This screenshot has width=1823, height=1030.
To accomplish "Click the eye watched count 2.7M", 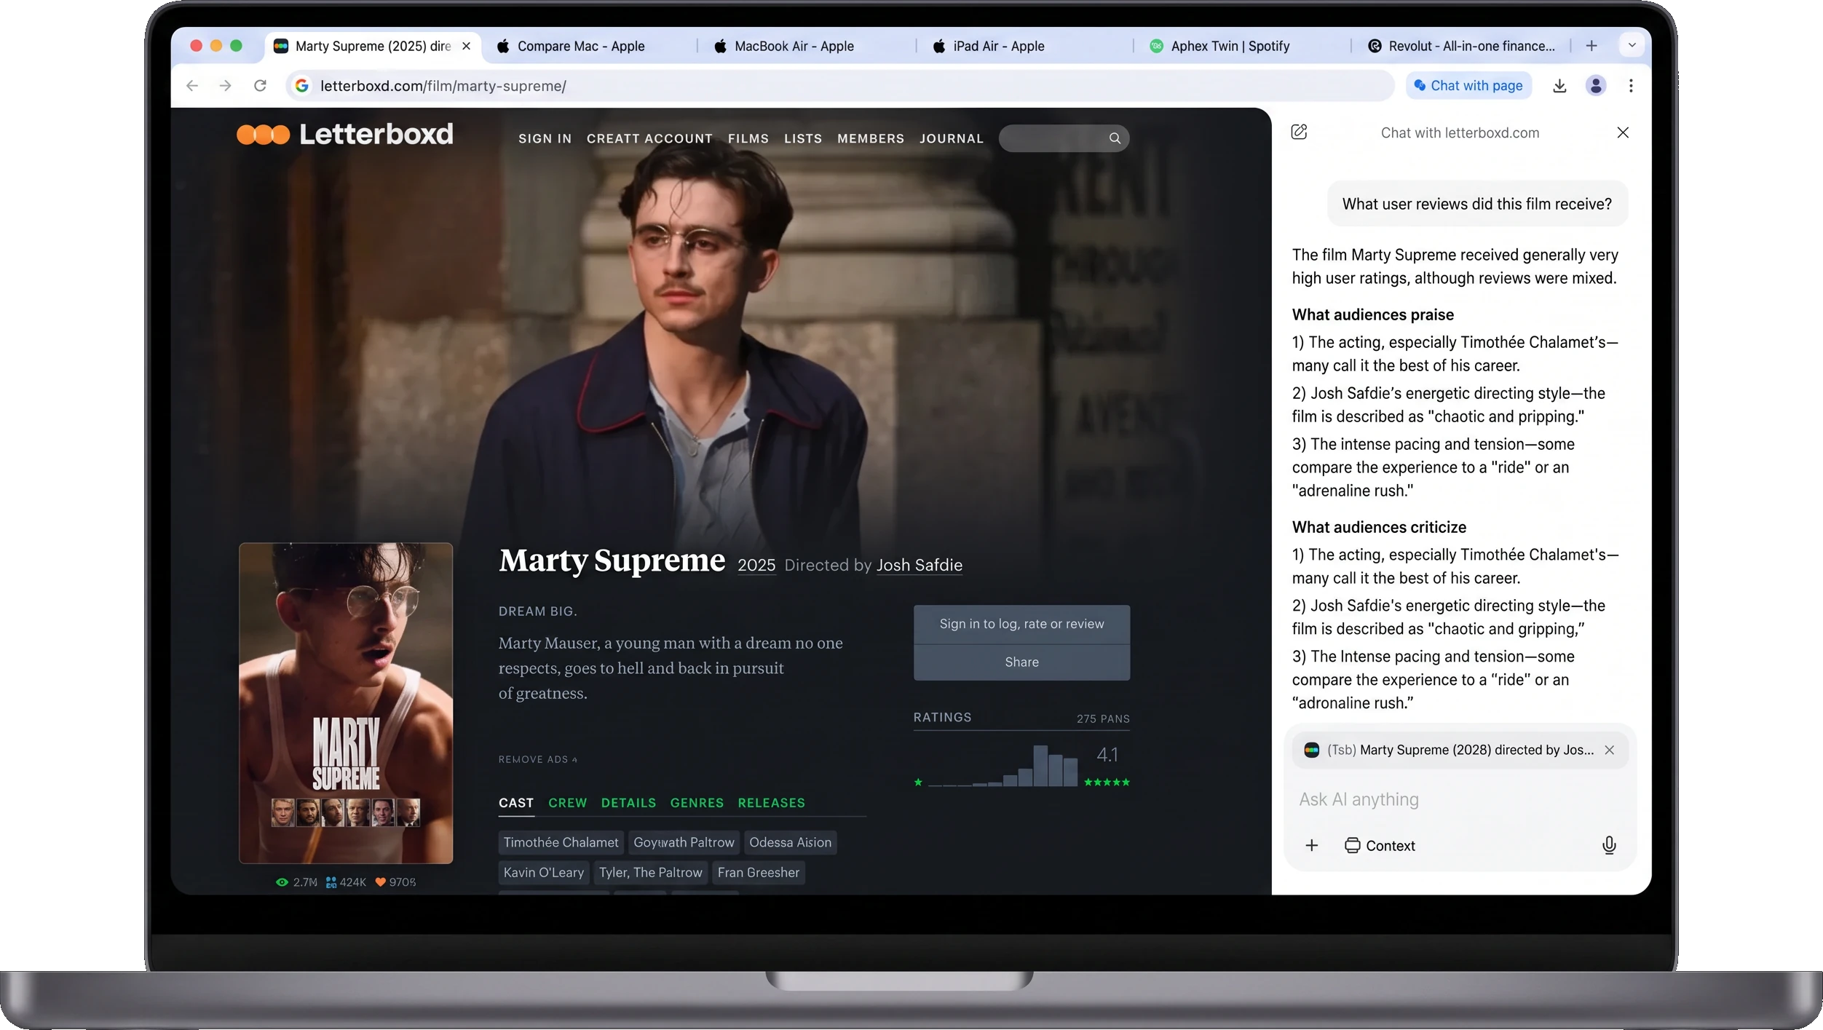I will pyautogui.click(x=296, y=882).
